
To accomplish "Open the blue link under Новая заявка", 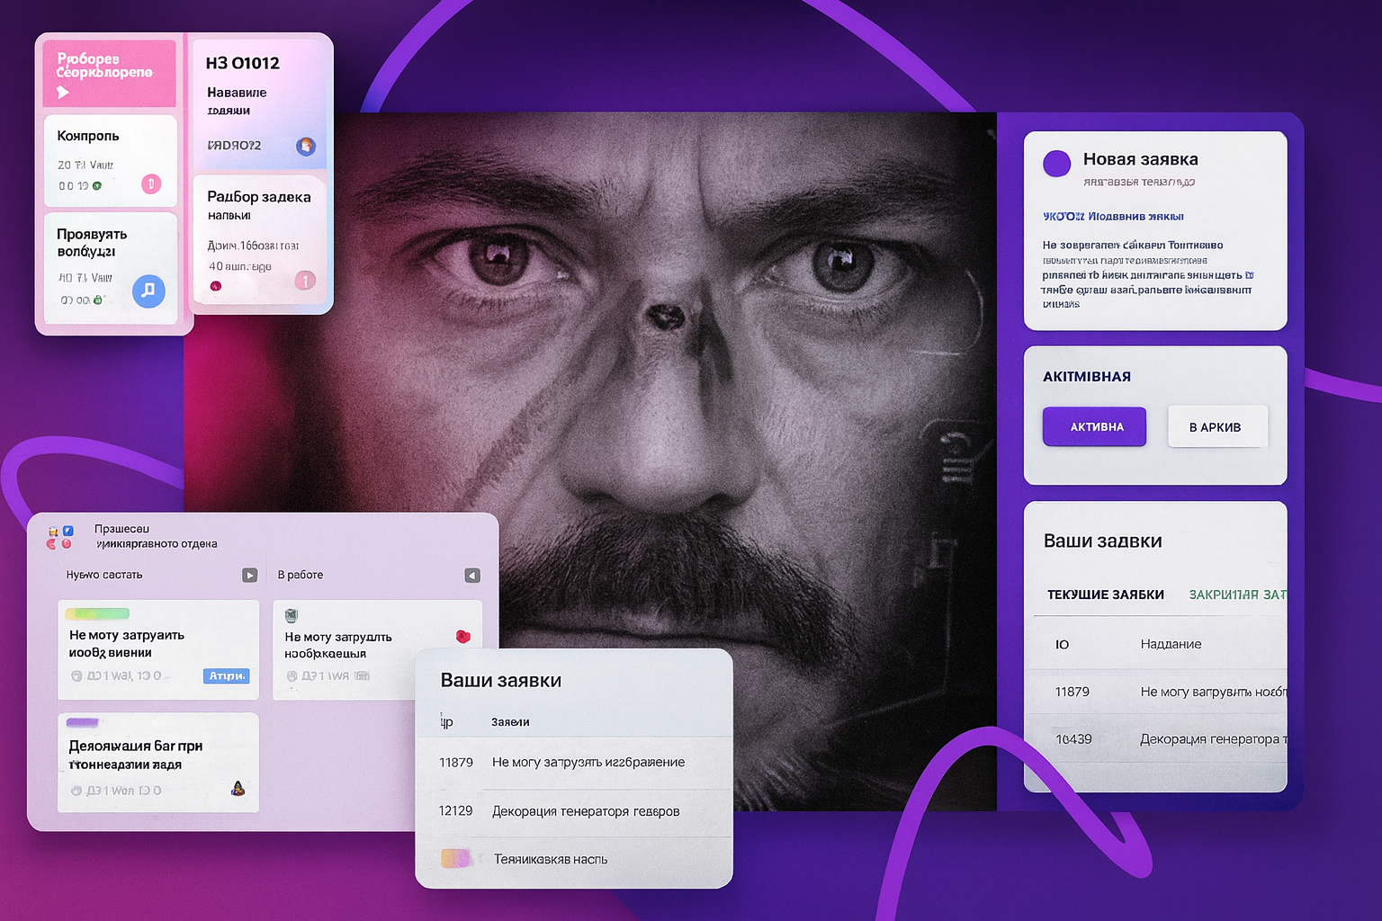I will tap(1112, 217).
